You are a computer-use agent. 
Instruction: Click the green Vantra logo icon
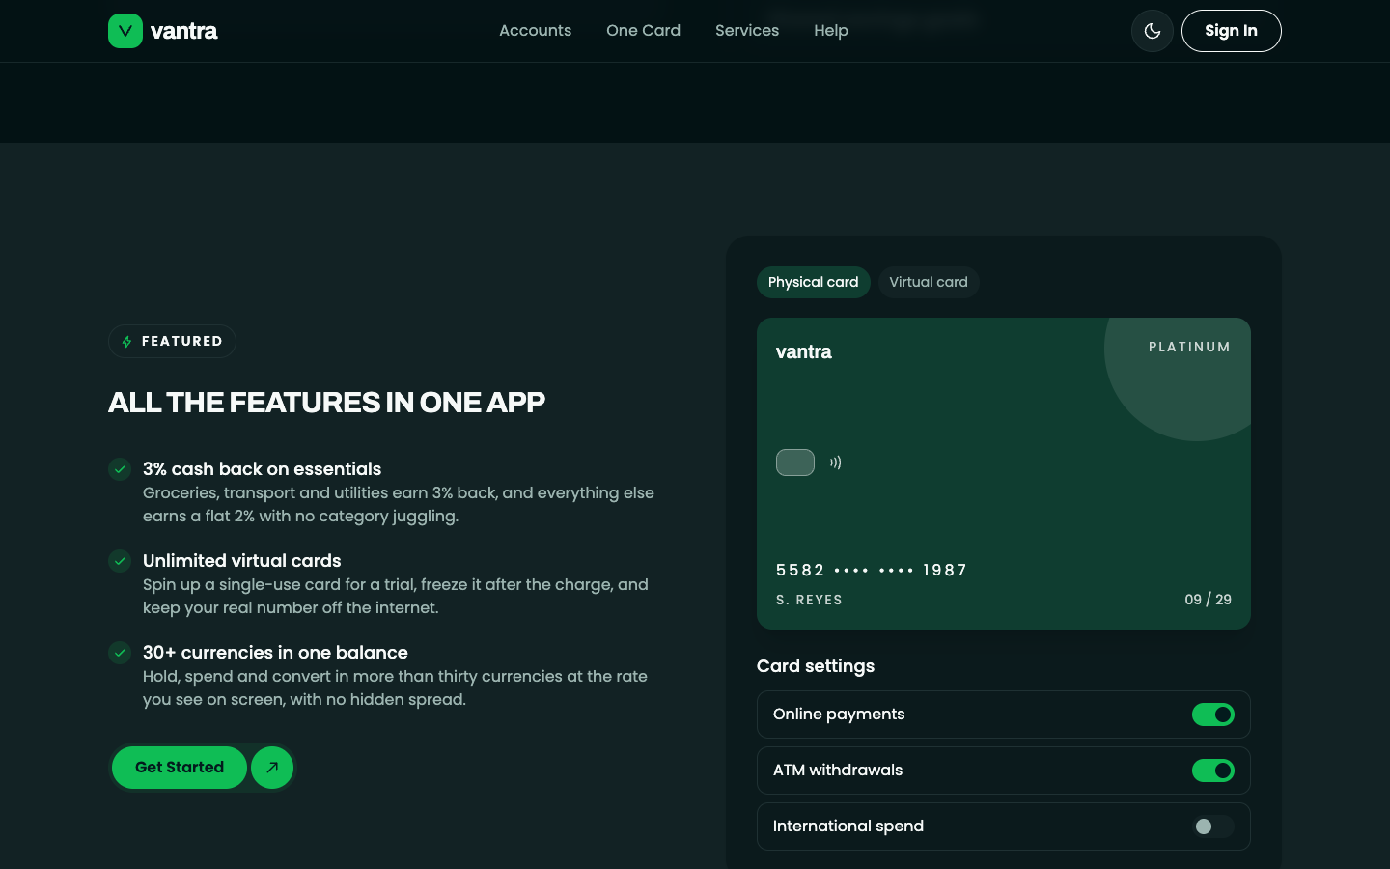point(125,31)
